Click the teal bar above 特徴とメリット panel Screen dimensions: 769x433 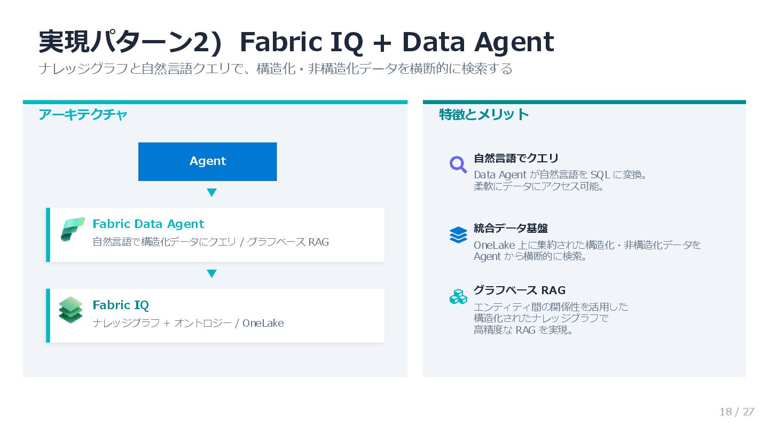pos(584,102)
